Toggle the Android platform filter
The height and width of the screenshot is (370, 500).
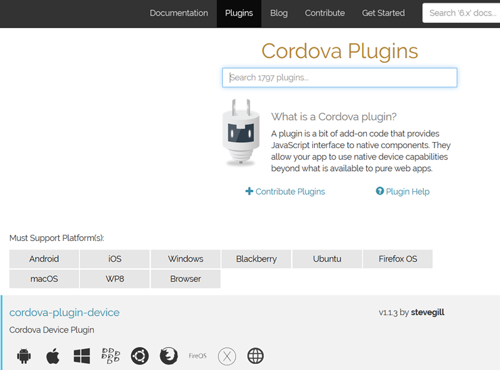(44, 259)
